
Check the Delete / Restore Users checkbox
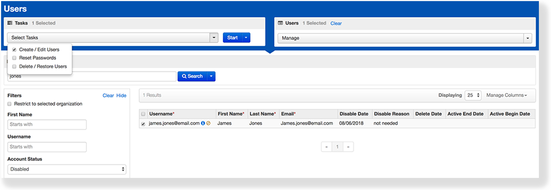[14, 66]
